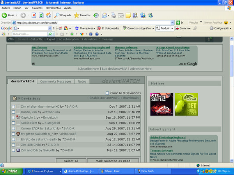Switch to the Notes tab

[82, 81]
